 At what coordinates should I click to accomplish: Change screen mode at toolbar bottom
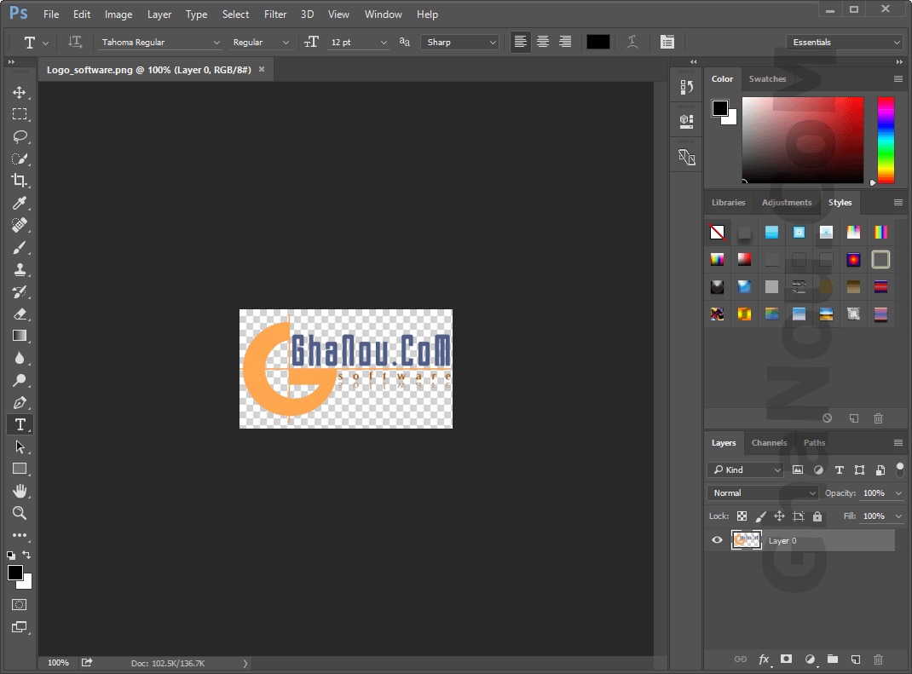[x=20, y=627]
